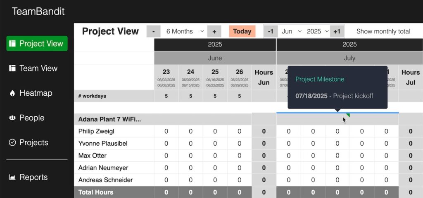This screenshot has height=198, width=423.
Task: Click the Project View sidebar icon
Action: (12, 44)
